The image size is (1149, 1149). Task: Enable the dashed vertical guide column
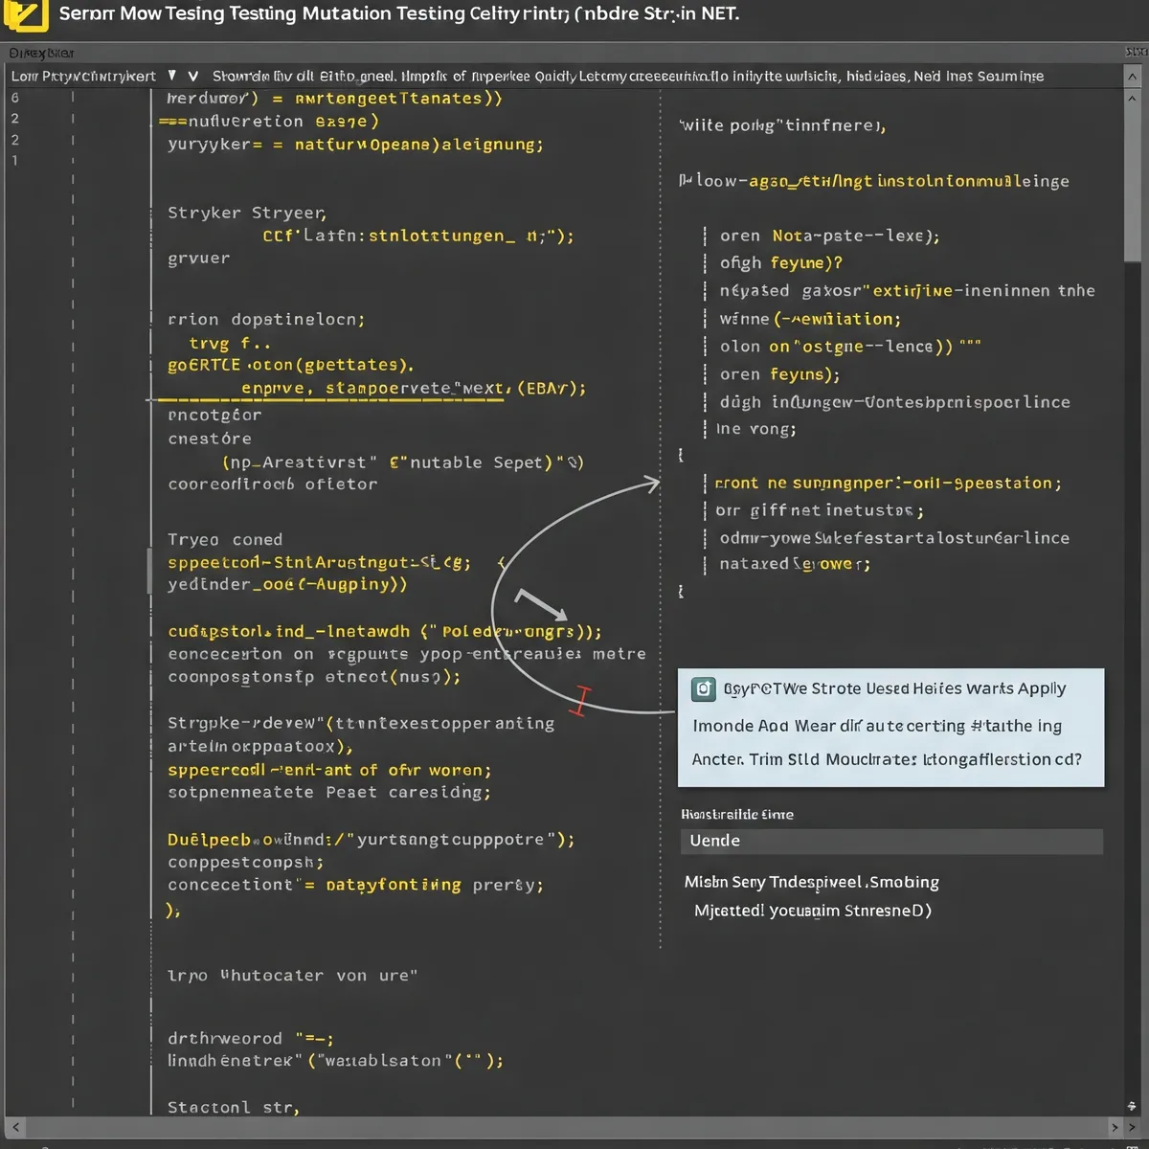(661, 383)
